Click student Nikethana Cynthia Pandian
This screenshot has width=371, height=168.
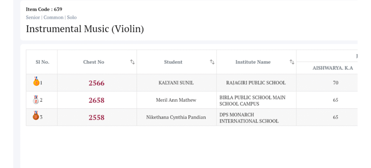176,117
